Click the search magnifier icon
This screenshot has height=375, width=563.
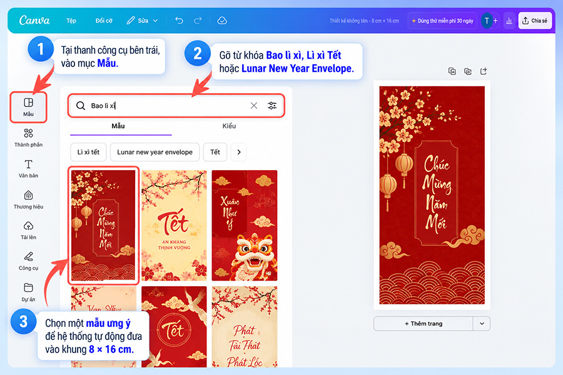81,106
